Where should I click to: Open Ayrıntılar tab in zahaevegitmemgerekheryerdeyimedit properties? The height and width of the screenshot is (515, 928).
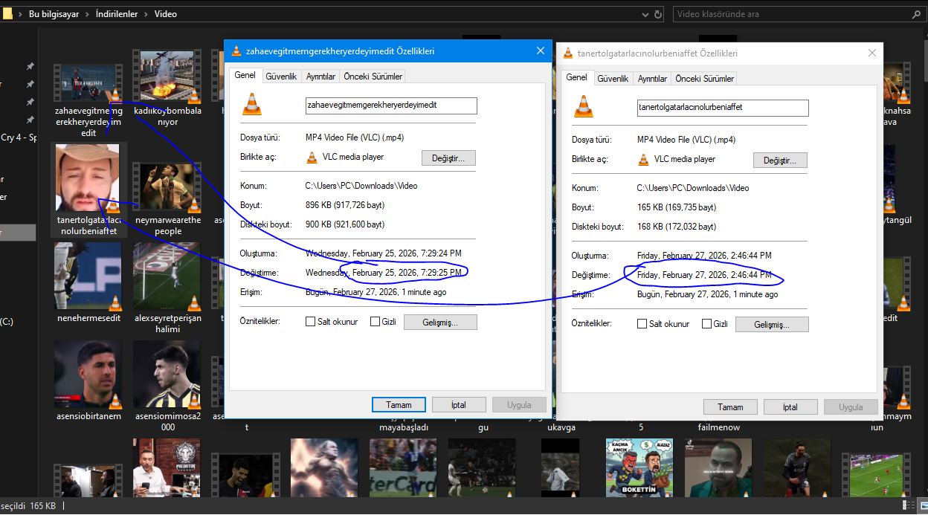(x=320, y=76)
